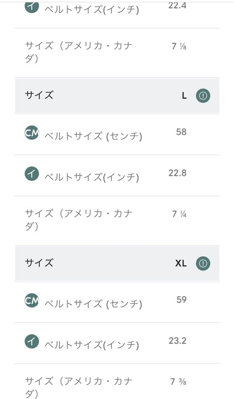
Task: Click the CM icon in size XL section
Action: click(31, 301)
